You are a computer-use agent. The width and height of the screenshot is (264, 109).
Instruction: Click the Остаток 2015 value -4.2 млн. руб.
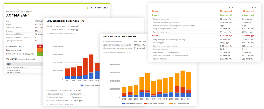click(248, 11)
